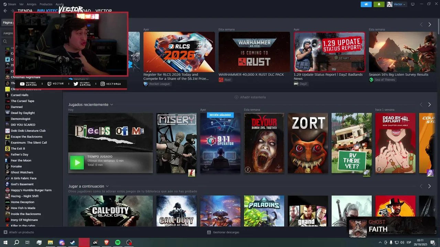Click The Exit 8 yellow icon
This screenshot has height=247, width=440.
coord(8,149)
